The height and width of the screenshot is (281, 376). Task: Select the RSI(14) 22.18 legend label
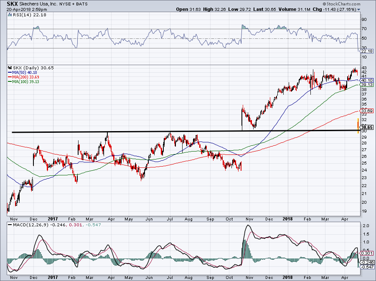click(x=29, y=15)
